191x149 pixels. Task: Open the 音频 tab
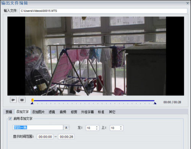(x=63, y=112)
